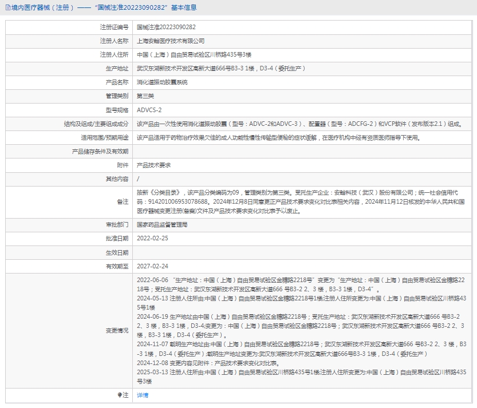
Task: Click the approval date 2022-02-25
Action: click(x=152, y=239)
